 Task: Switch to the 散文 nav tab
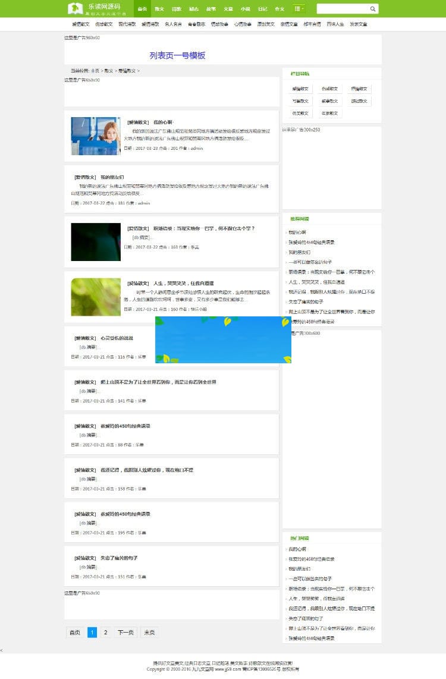pos(159,9)
